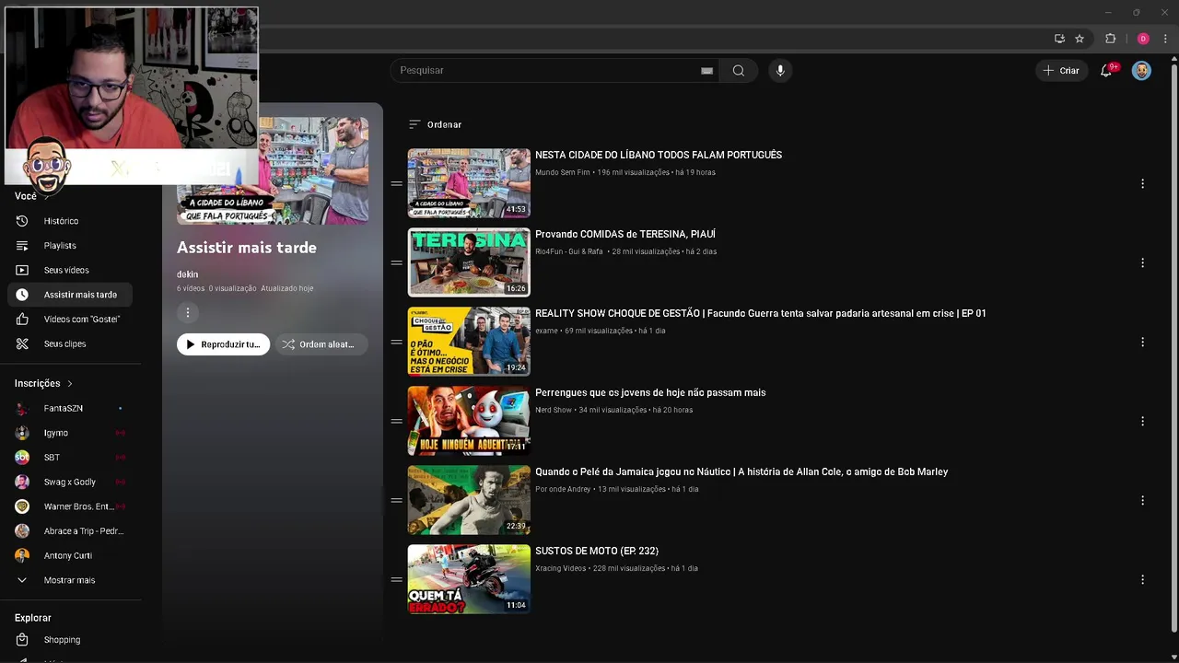Select Assistir mais tarde in sidebar

[70, 295]
